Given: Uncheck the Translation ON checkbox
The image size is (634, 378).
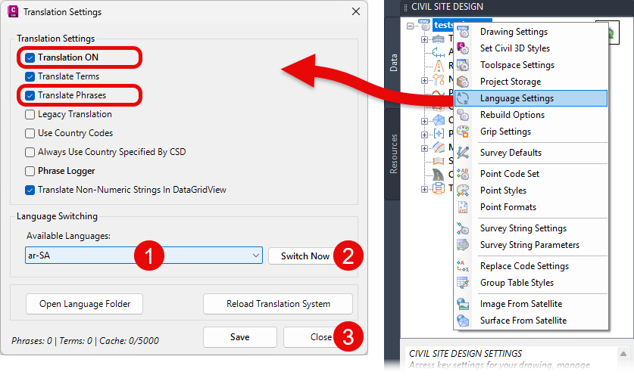Looking at the screenshot, I should [x=30, y=57].
